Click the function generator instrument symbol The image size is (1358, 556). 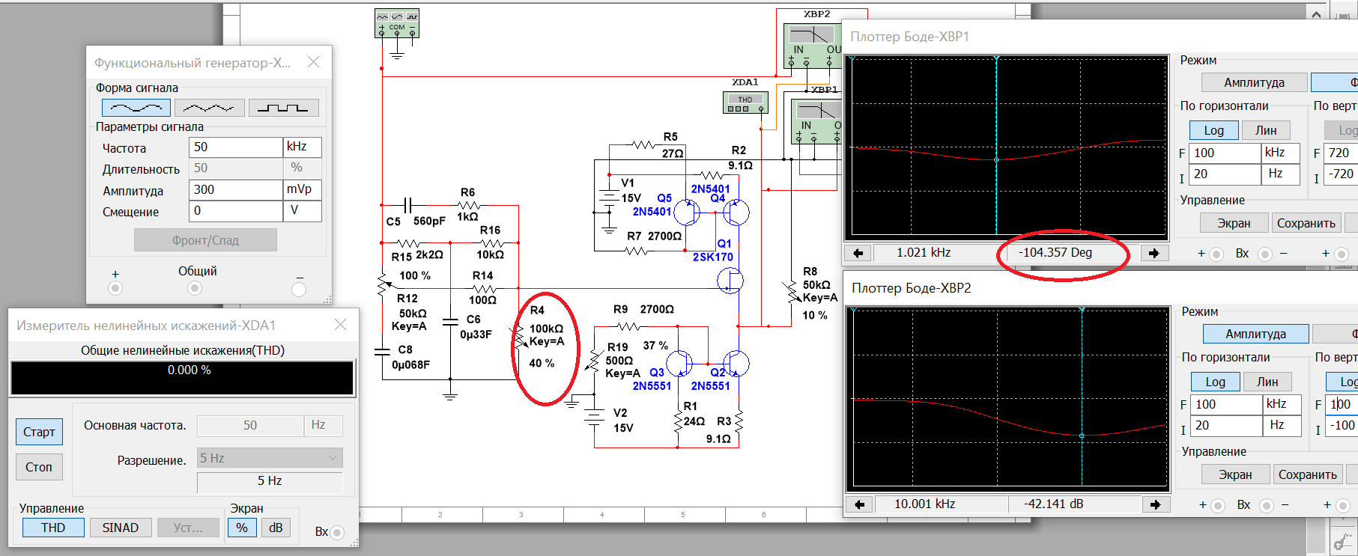click(397, 23)
